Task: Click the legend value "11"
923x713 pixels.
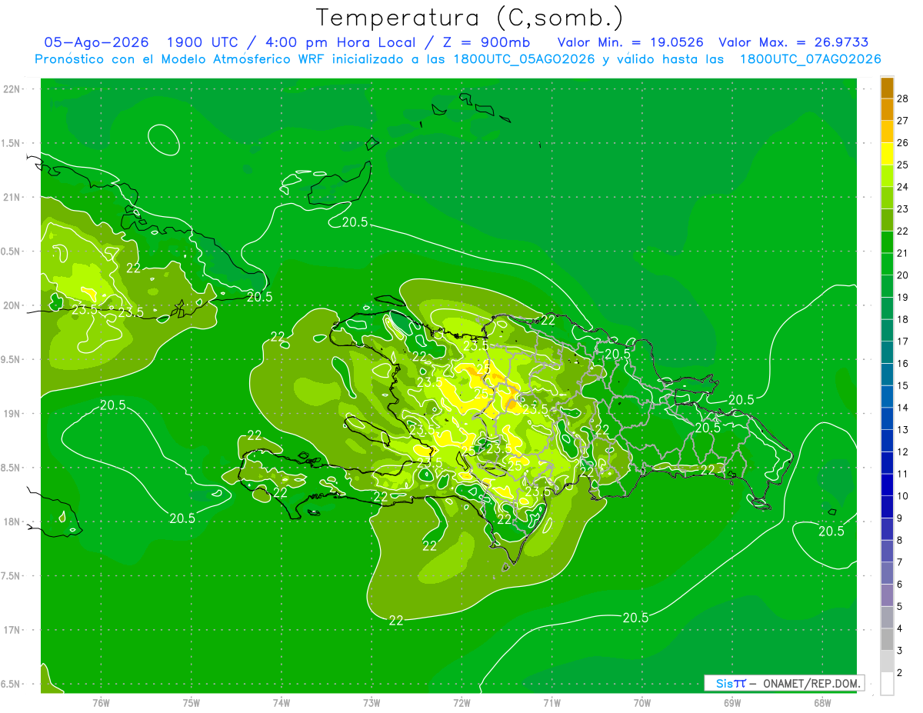Action: [902, 475]
